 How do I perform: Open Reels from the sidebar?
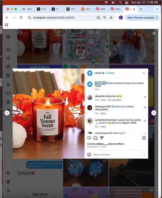click(8, 75)
